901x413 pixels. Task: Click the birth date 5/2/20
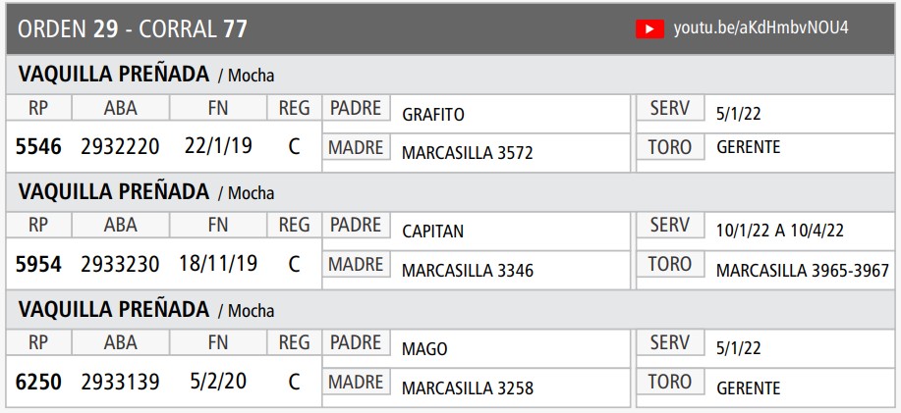(218, 382)
